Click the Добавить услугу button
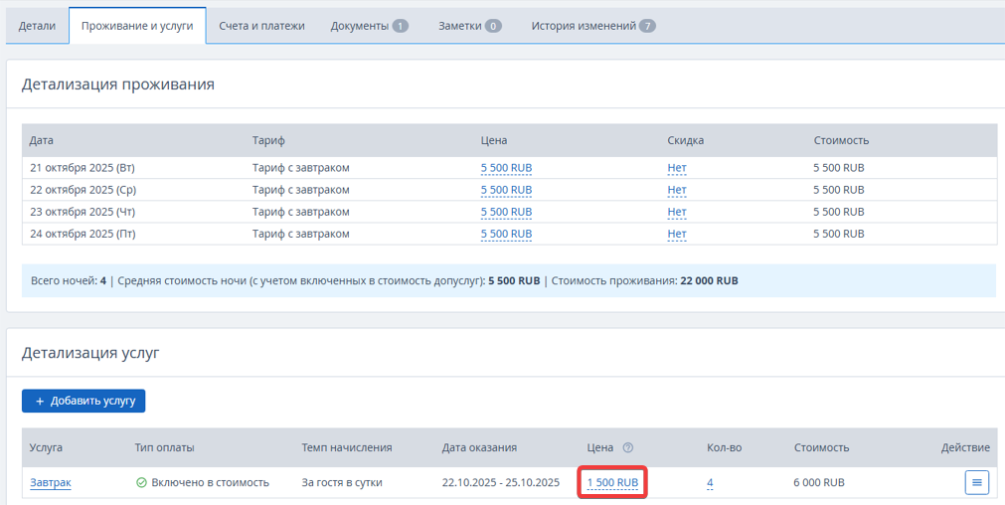This screenshot has height=505, width=1005. [84, 401]
